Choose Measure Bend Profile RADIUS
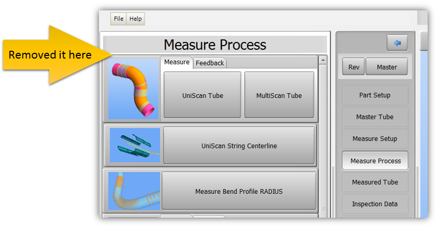 tap(239, 191)
